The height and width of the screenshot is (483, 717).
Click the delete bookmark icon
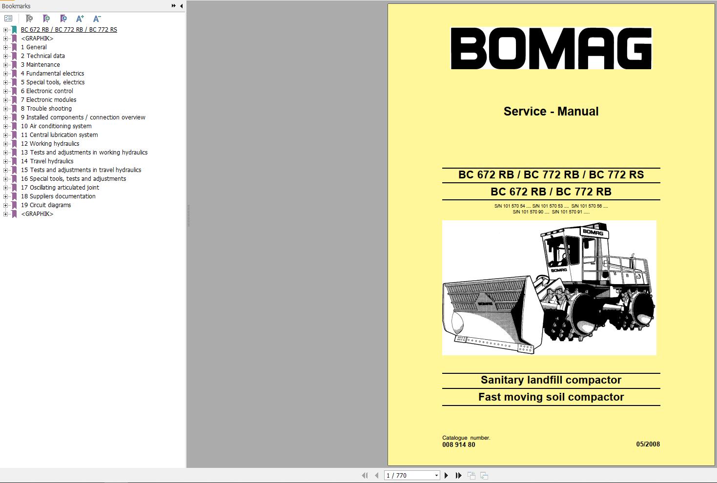point(29,19)
